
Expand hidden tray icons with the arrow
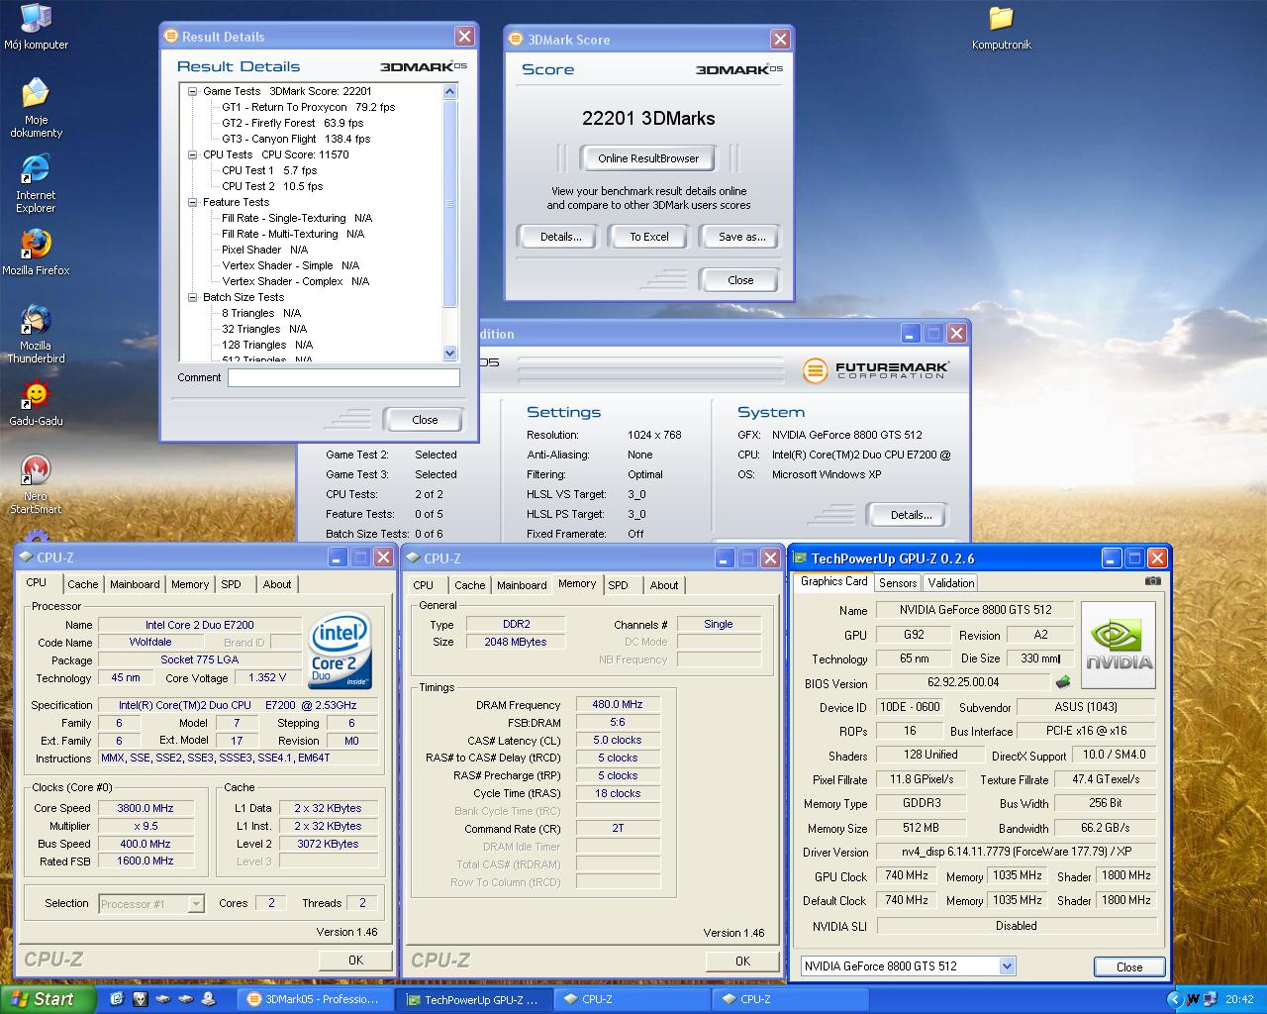tap(1175, 999)
